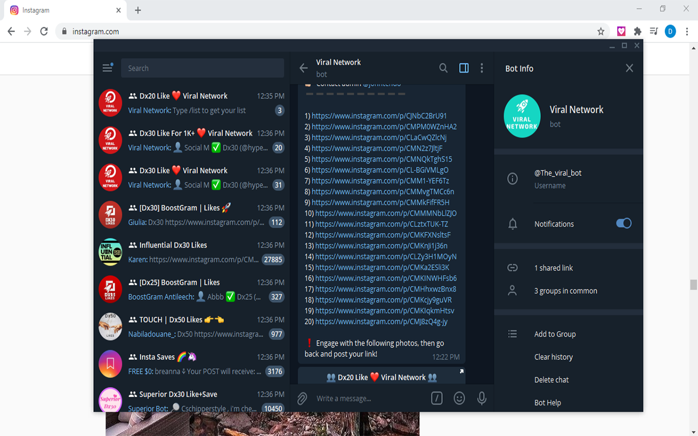
Task: Go back using the chat header arrow
Action: [304, 68]
